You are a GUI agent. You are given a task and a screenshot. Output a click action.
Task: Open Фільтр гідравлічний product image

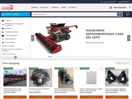(66, 78)
